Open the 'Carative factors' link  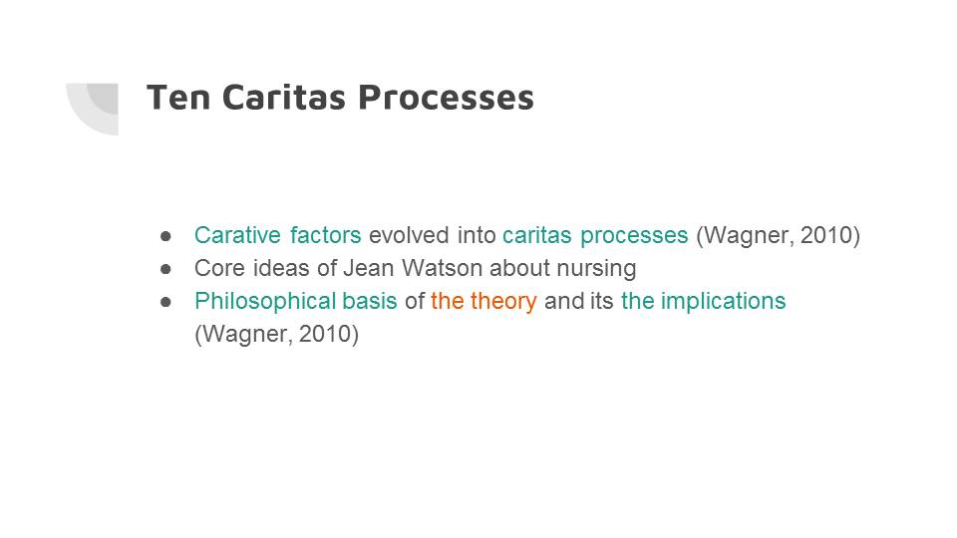point(277,236)
